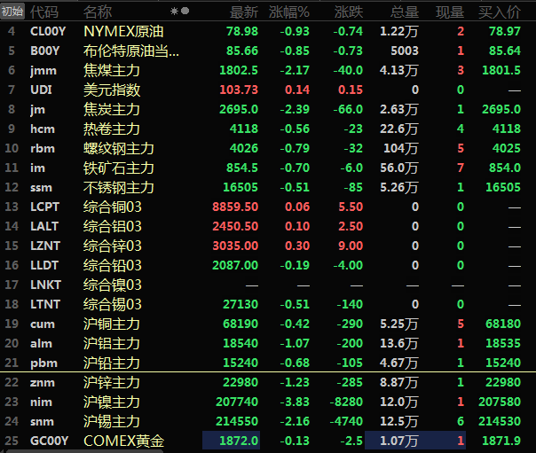The width and height of the screenshot is (536, 453).
Task: Select the COMEX黄金 row
Action: (123, 441)
